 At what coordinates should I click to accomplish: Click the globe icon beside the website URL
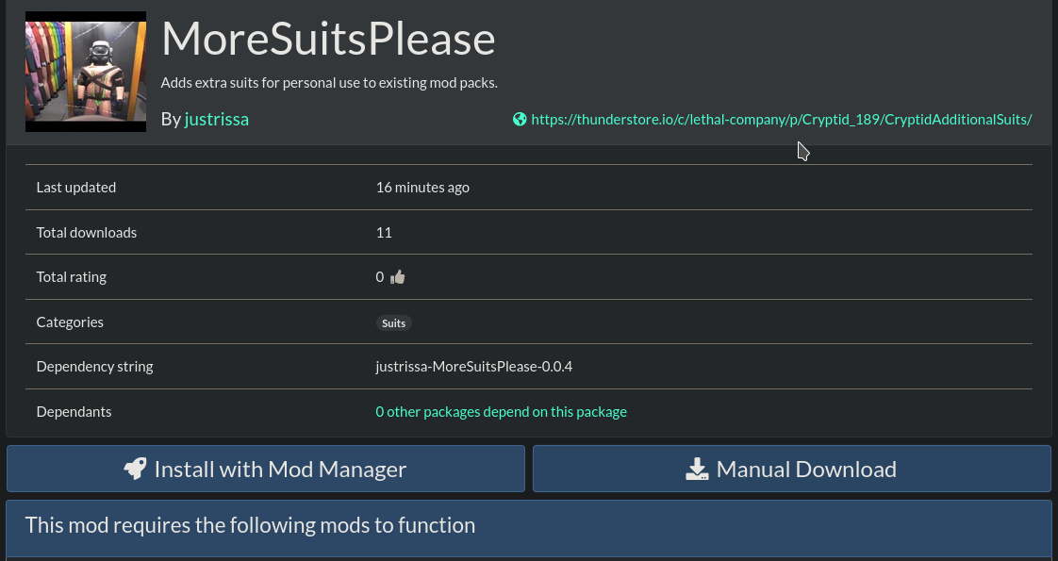coord(520,119)
